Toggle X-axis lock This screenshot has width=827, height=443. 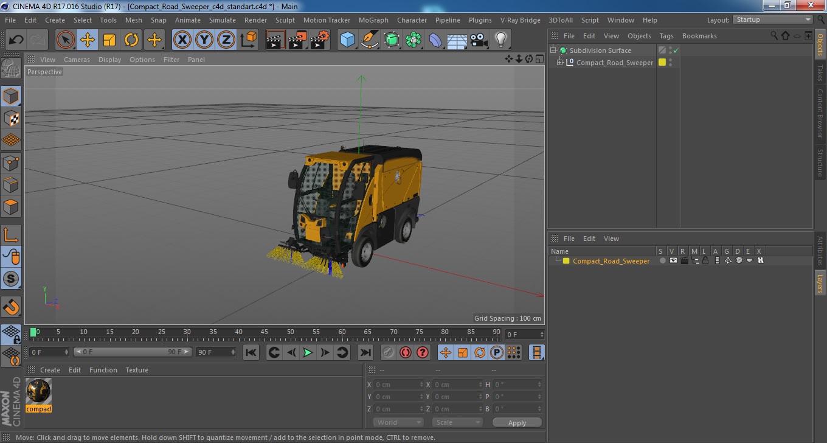[182, 40]
